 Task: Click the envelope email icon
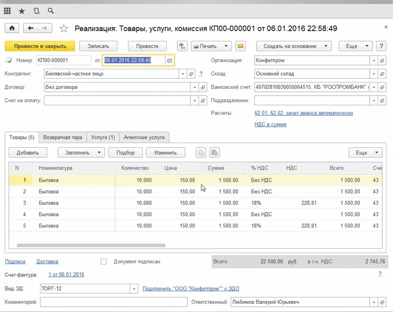tap(241, 46)
